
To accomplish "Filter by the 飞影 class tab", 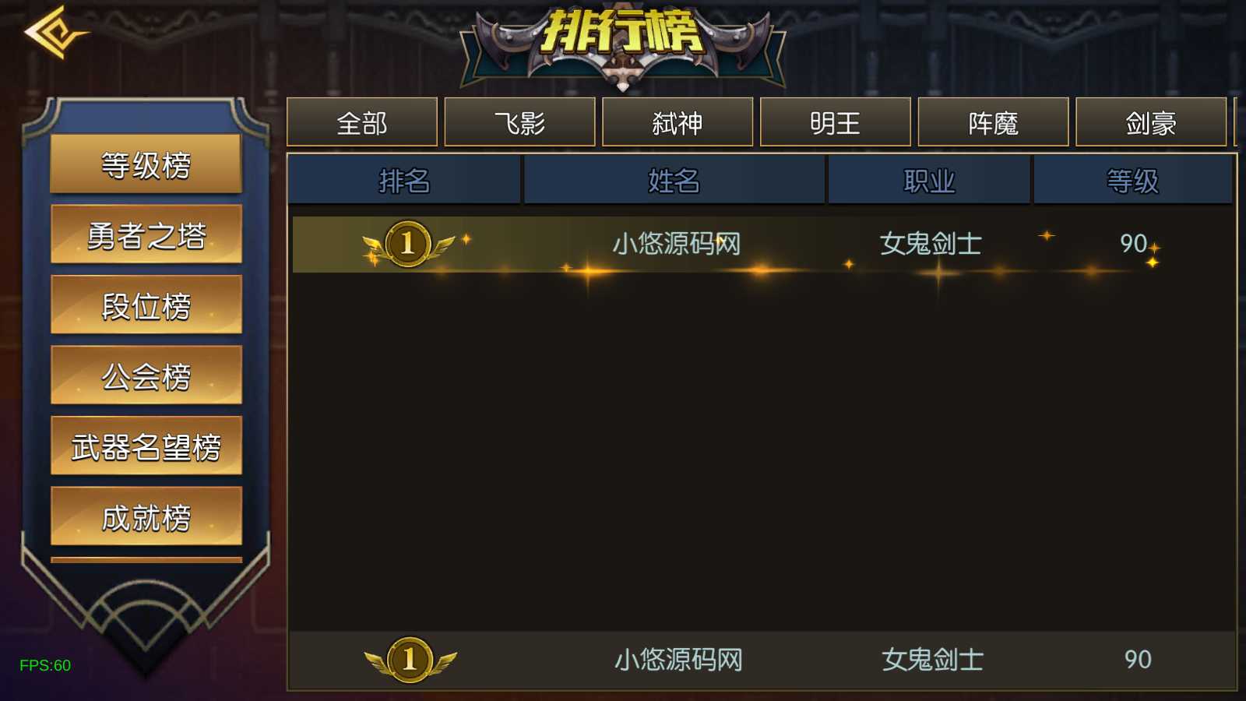I will (x=519, y=122).
